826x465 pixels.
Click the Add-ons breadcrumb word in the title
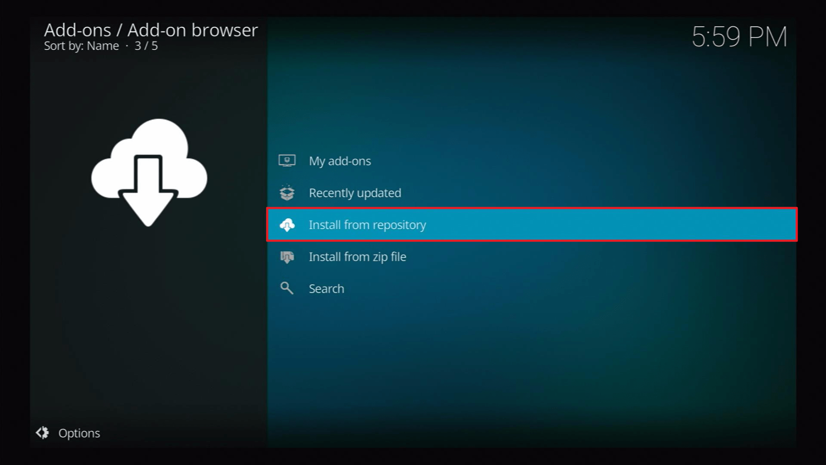77,30
